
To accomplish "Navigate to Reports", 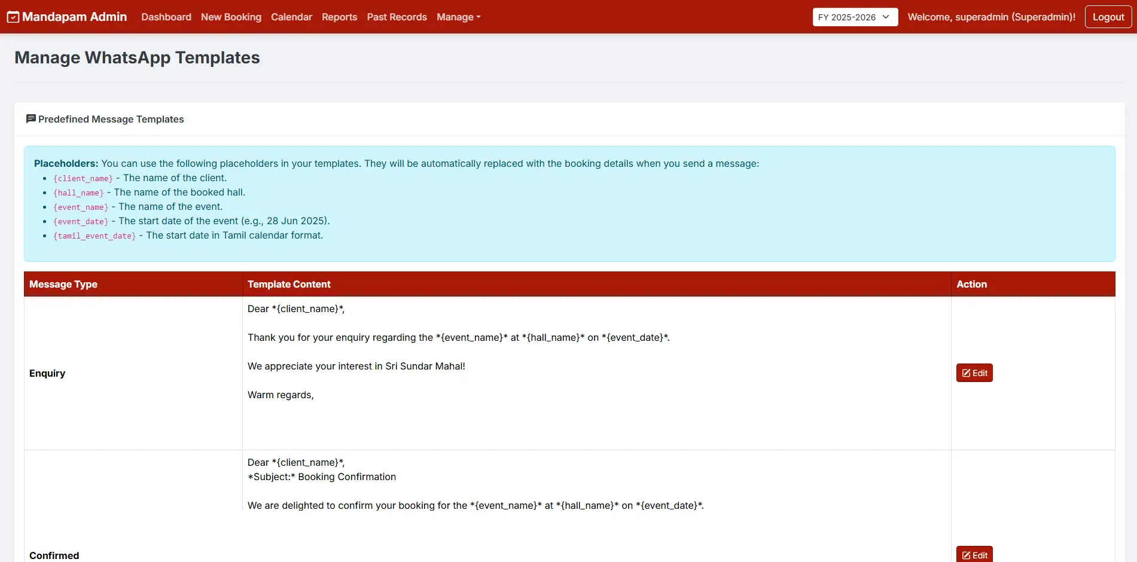I will pos(339,17).
